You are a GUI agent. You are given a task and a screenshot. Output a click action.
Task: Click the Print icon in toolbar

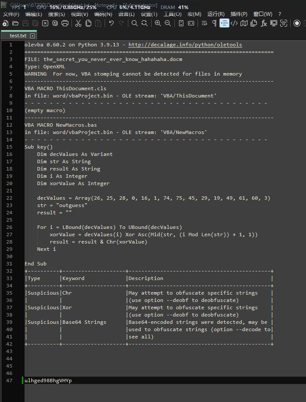(65, 23)
